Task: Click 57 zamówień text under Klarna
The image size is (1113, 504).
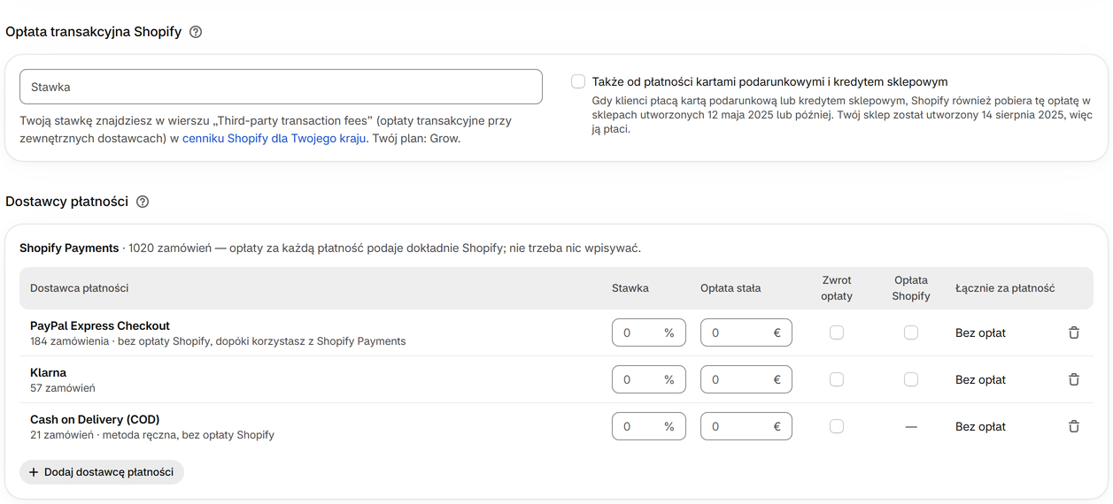Action: [x=63, y=387]
